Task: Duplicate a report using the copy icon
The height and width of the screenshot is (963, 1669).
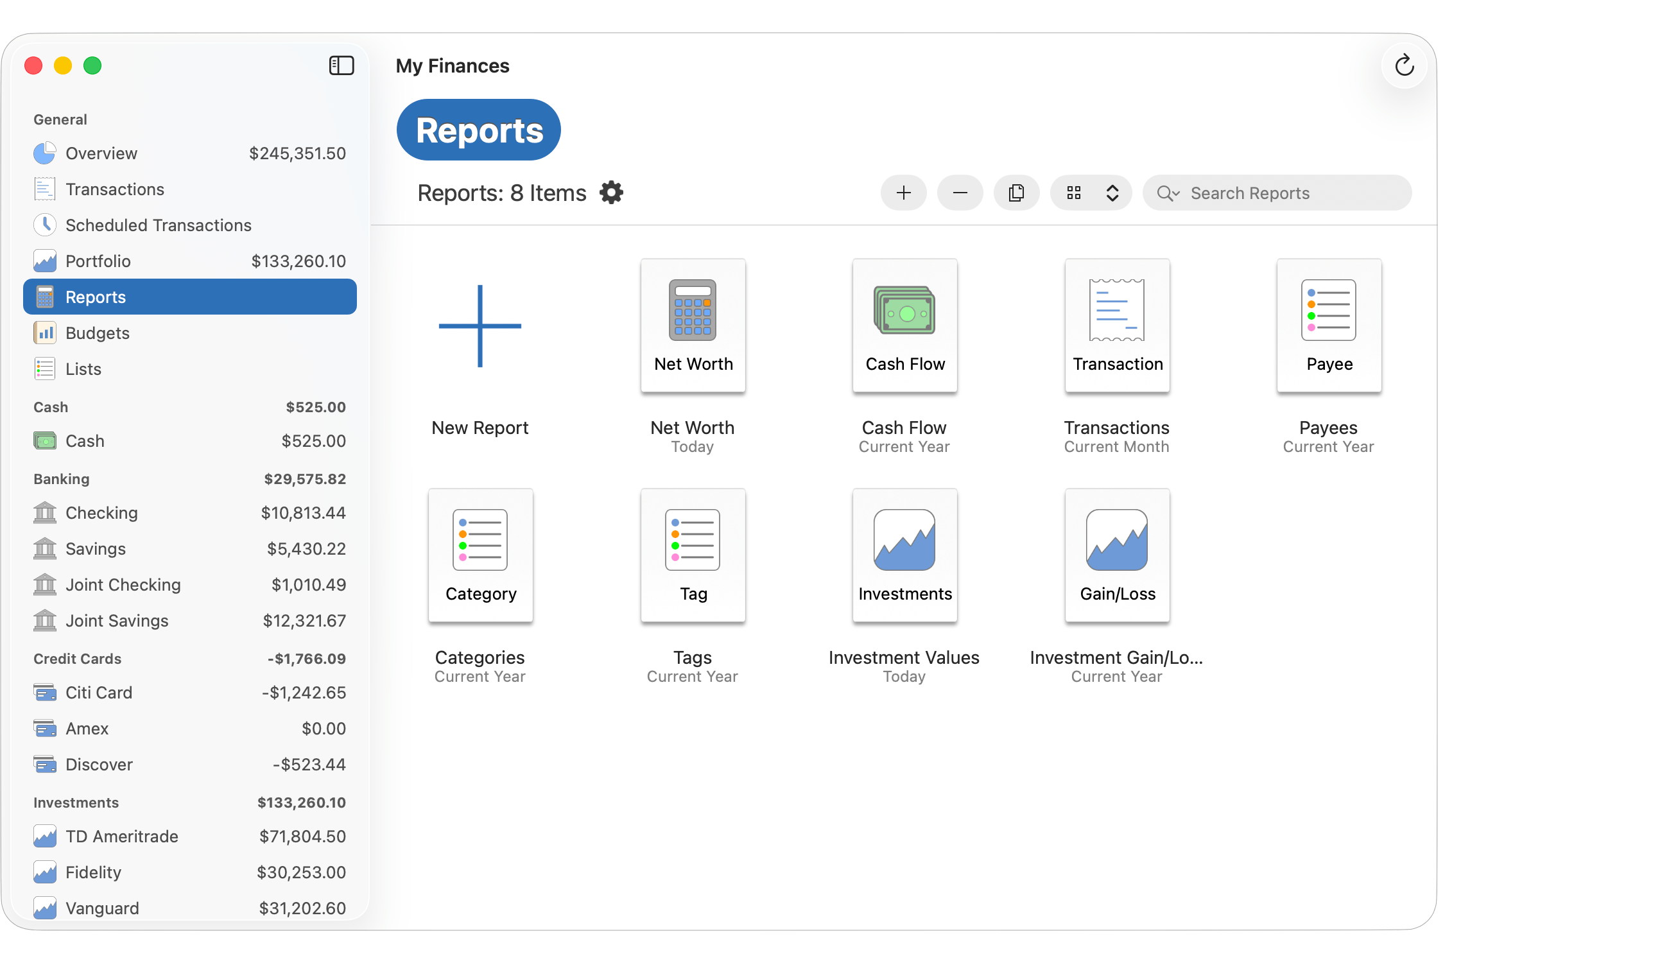Action: [x=1016, y=193]
